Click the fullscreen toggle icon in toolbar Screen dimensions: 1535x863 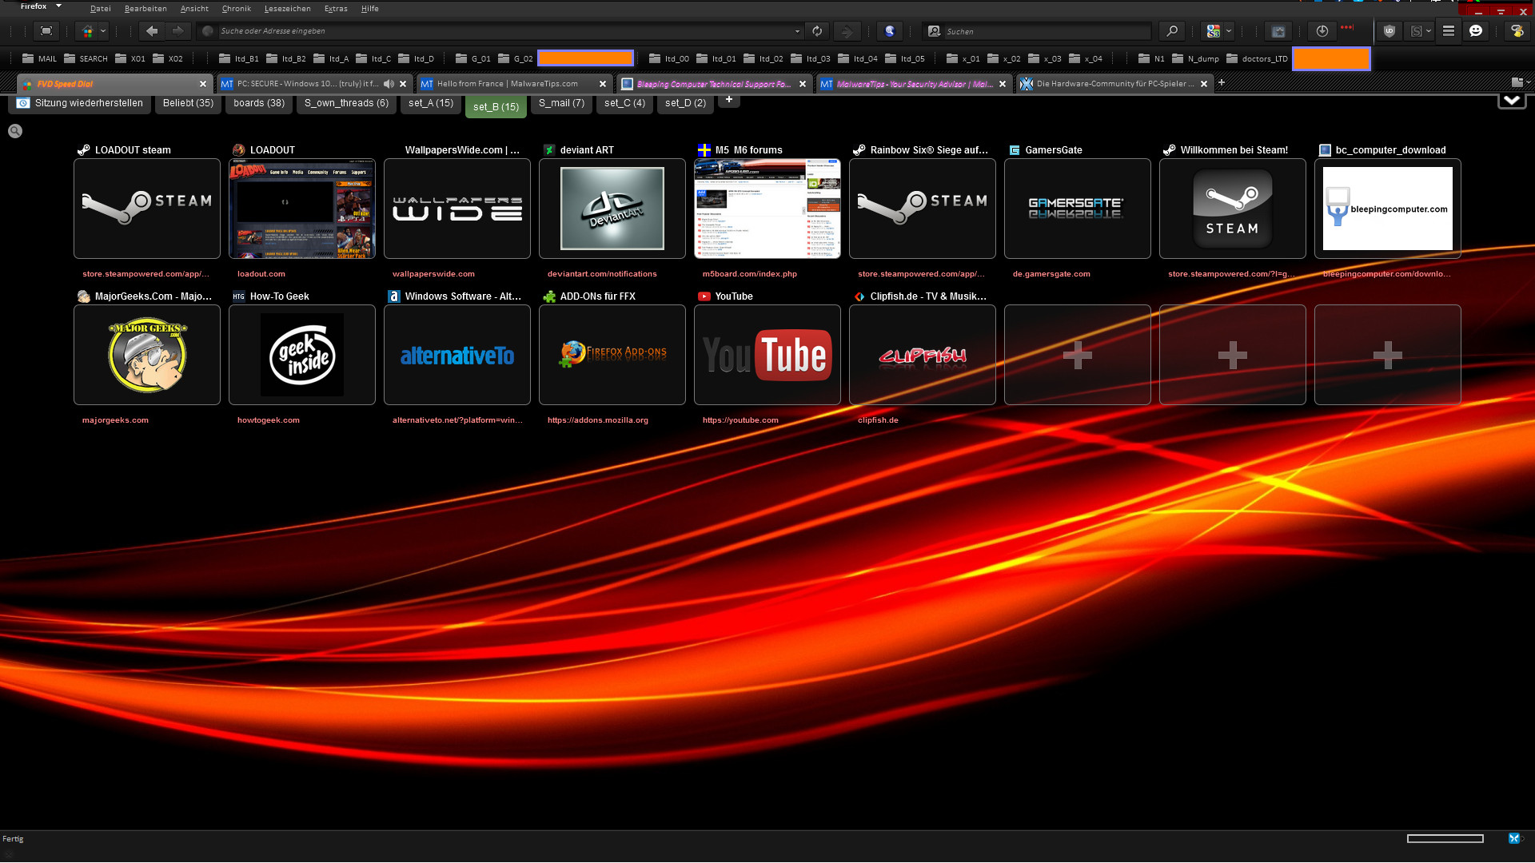coord(46,31)
